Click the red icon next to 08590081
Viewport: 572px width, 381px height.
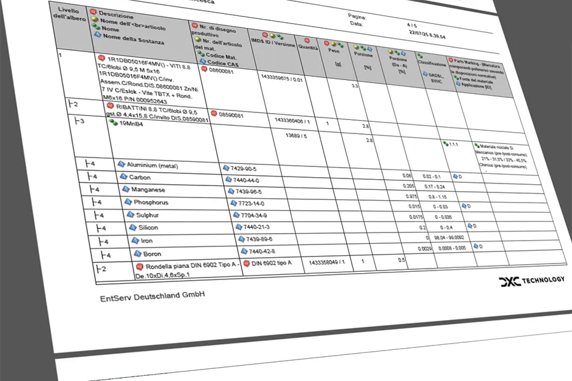tap(214, 114)
